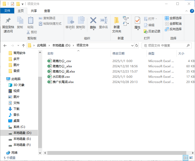Click Select None (全部取消)
195x161 pixels.
pos(173,24)
